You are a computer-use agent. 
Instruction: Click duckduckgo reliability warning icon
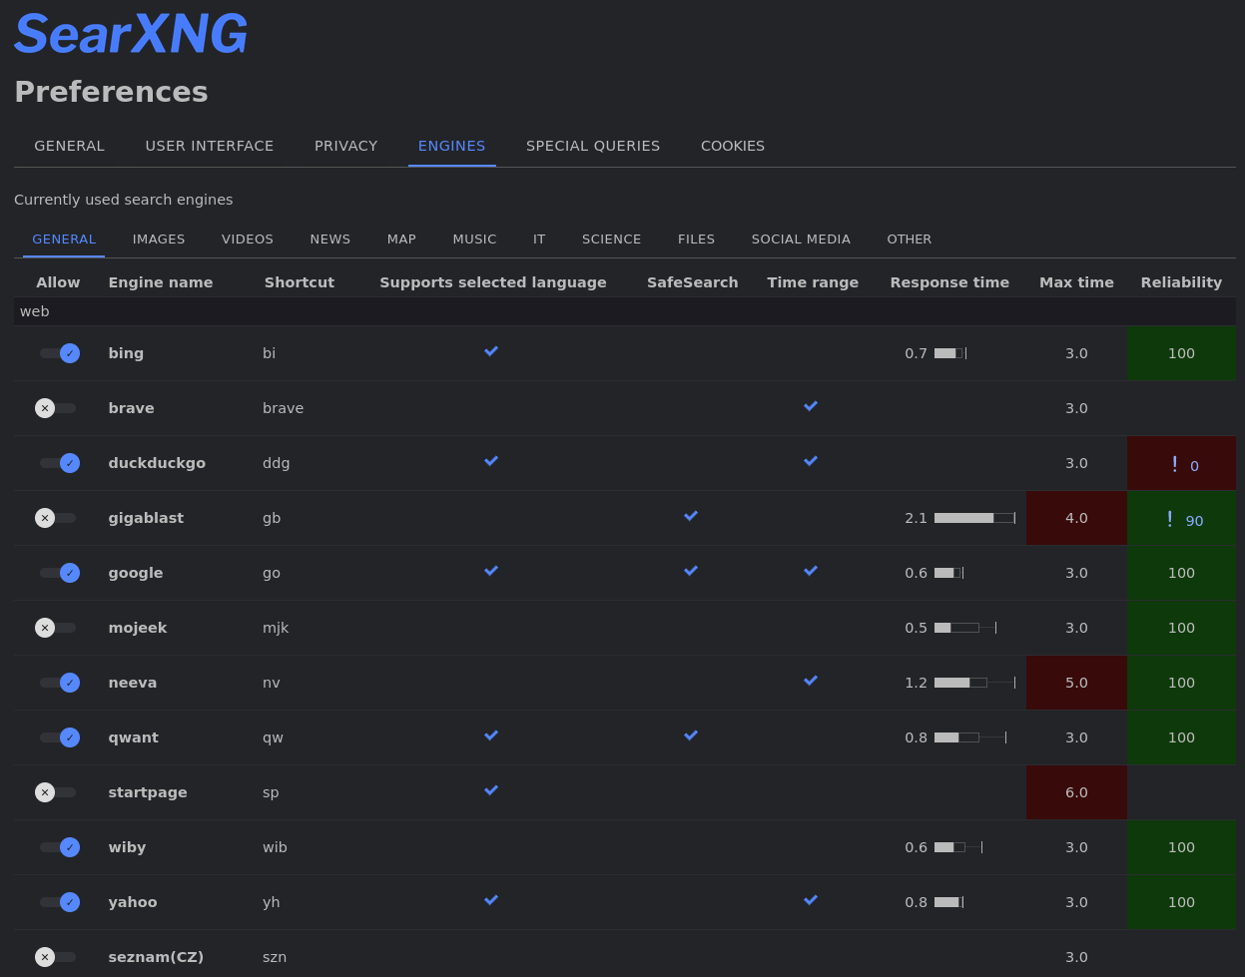tap(1174, 464)
